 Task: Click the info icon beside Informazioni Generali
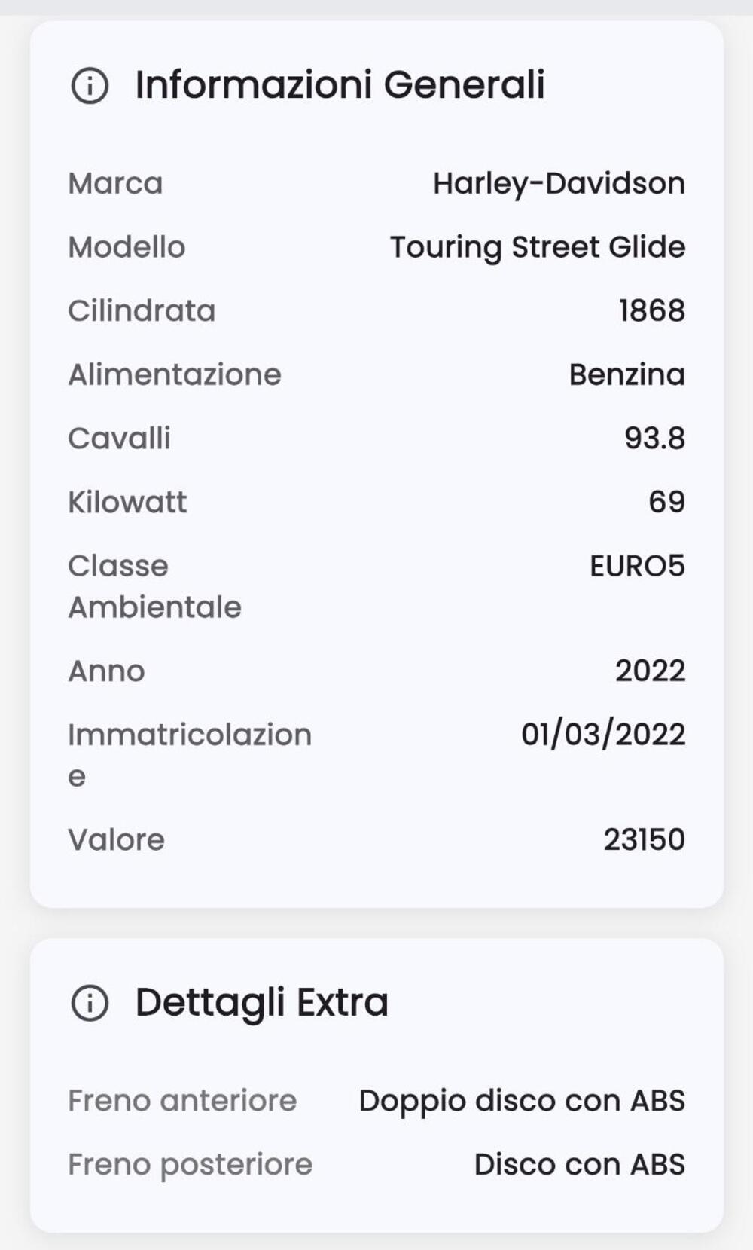click(90, 85)
